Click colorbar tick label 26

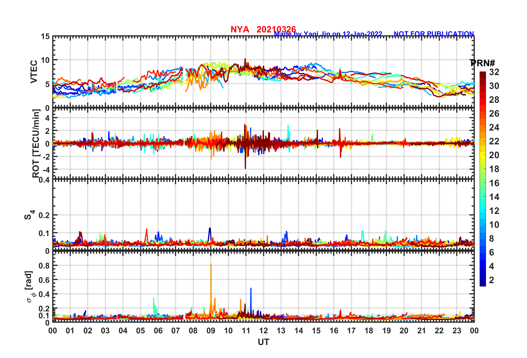494,114
